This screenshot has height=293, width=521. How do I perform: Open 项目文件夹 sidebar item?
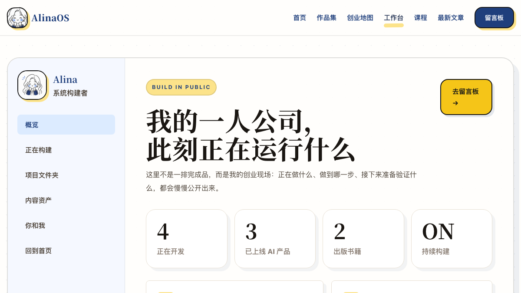click(66, 175)
